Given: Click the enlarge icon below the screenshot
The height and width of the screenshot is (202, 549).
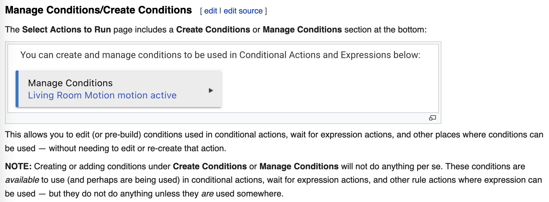Looking at the screenshot, I should [x=432, y=118].
